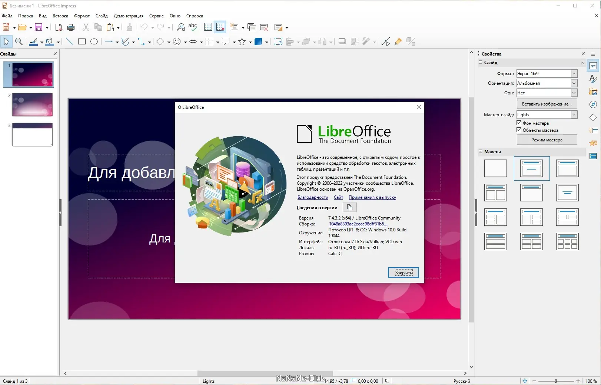Viewport: 601px width, 385px height.
Task: Click the Save document icon
Action: tap(39, 27)
